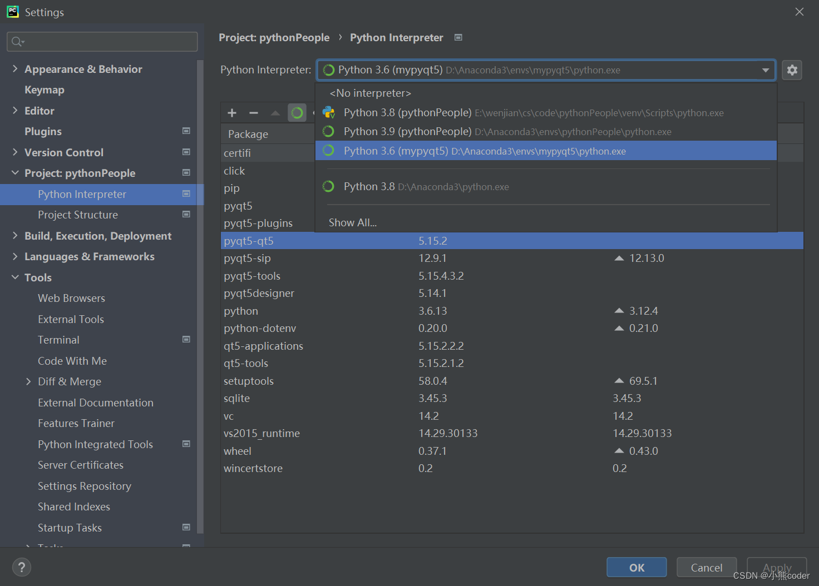Open the Python Interpreter dropdown arrow

766,70
